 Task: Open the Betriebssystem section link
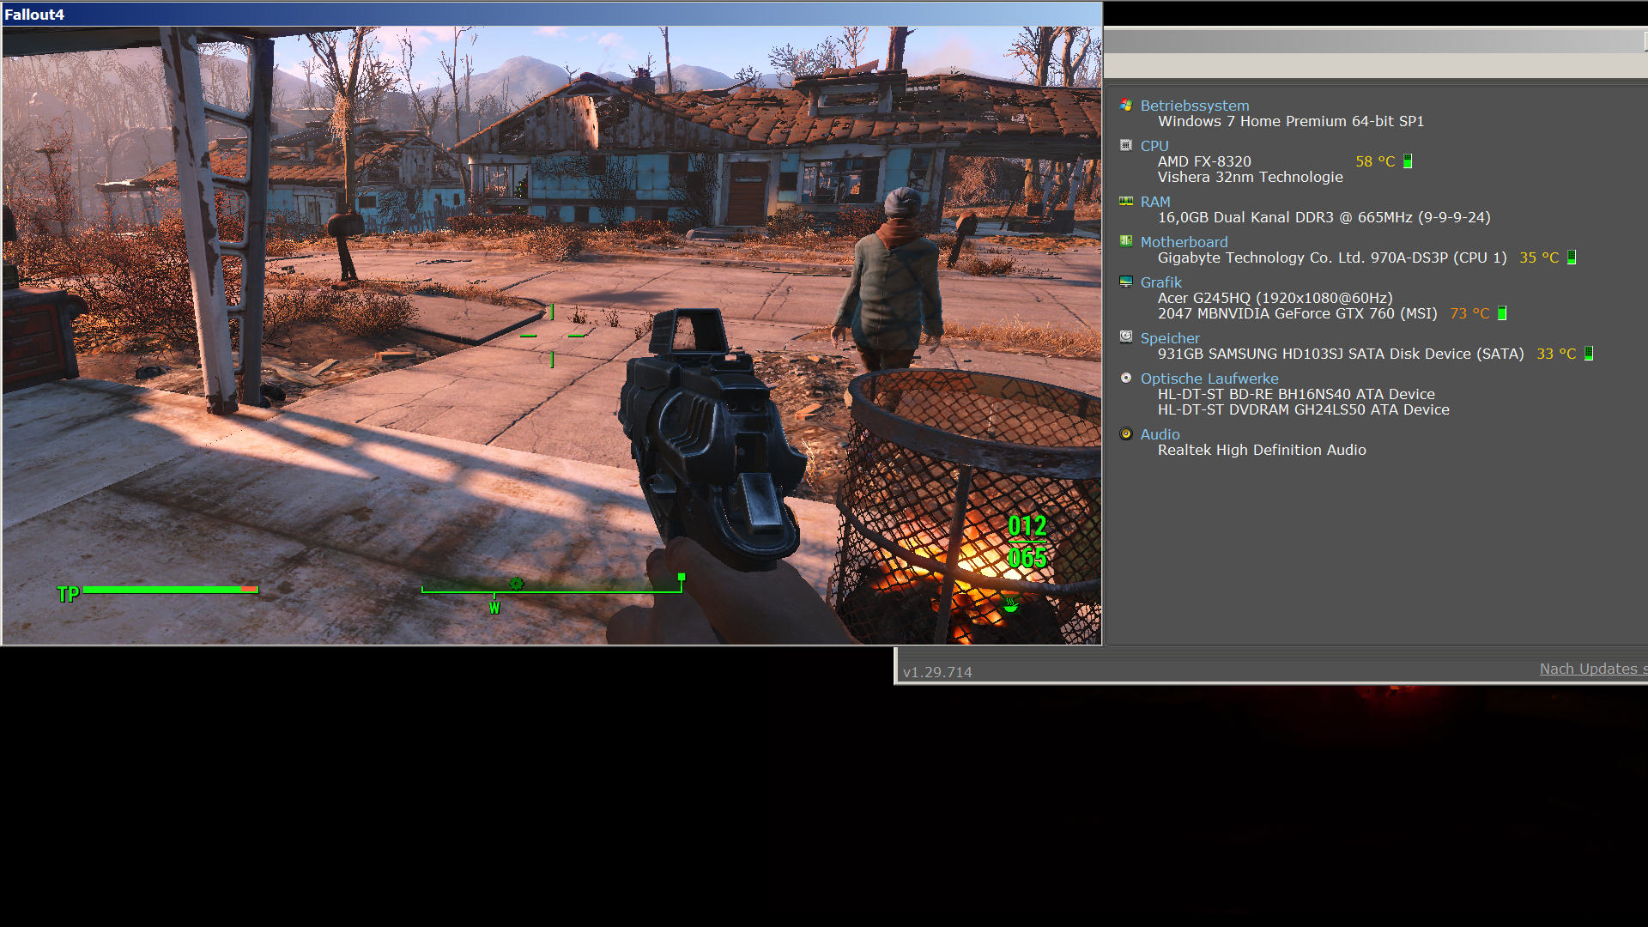(1194, 106)
